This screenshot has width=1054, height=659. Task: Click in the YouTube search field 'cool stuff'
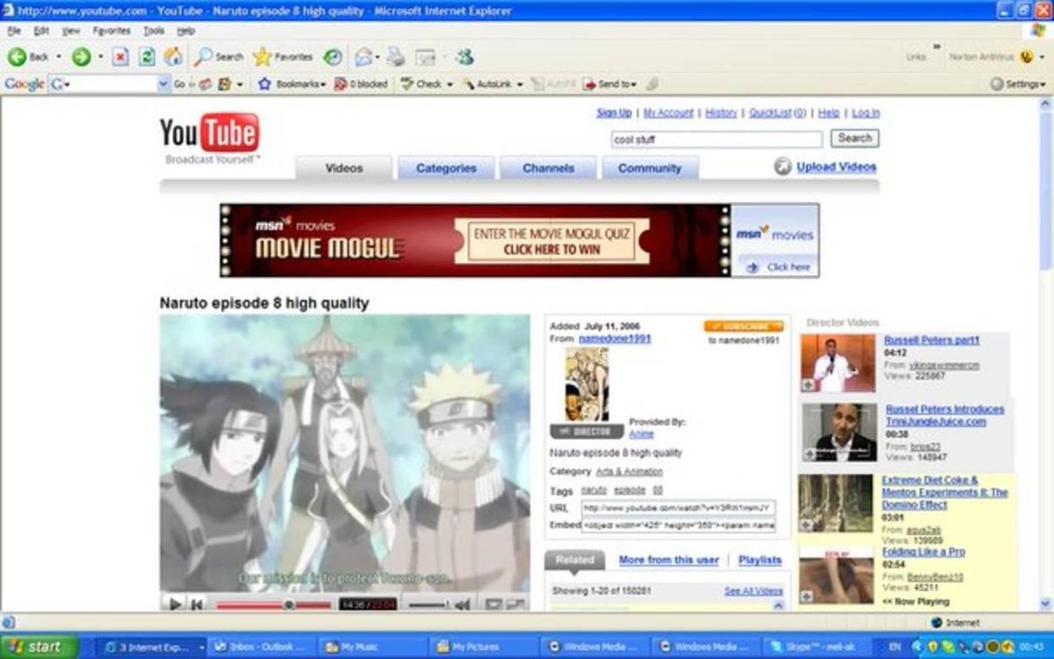717,139
